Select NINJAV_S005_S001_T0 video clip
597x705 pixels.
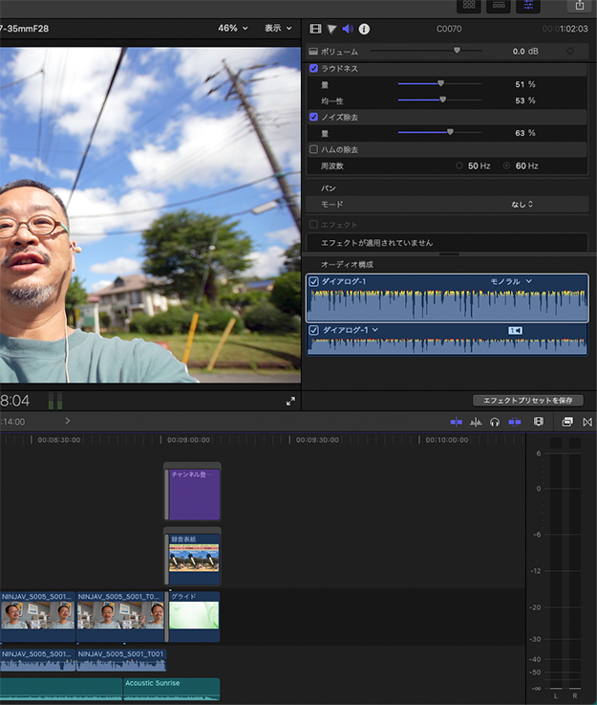point(120,616)
